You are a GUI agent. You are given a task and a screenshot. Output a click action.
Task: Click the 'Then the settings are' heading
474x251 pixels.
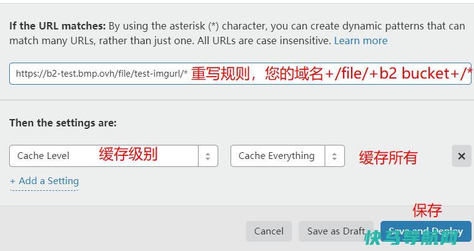point(63,123)
